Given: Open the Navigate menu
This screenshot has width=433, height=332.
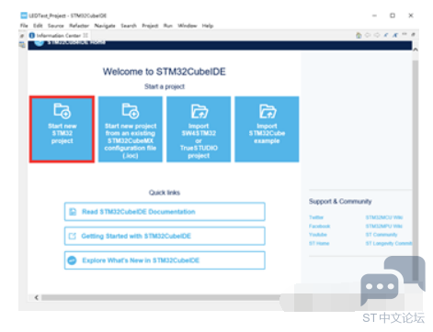Looking at the screenshot, I should click(105, 26).
